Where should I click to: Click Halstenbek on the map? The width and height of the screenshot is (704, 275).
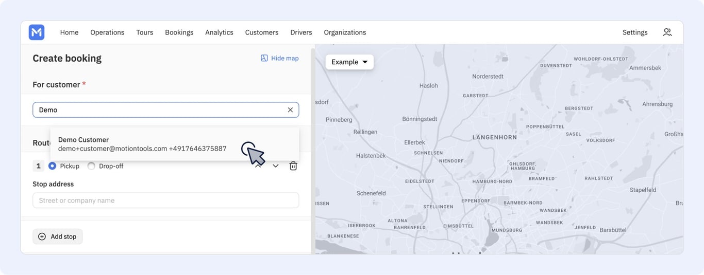(371, 156)
